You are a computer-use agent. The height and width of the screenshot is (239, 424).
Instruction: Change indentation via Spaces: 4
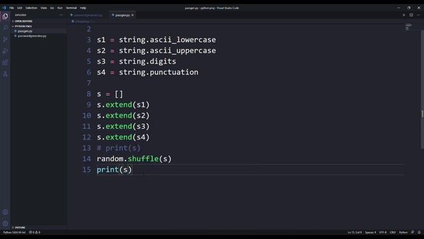click(370, 232)
